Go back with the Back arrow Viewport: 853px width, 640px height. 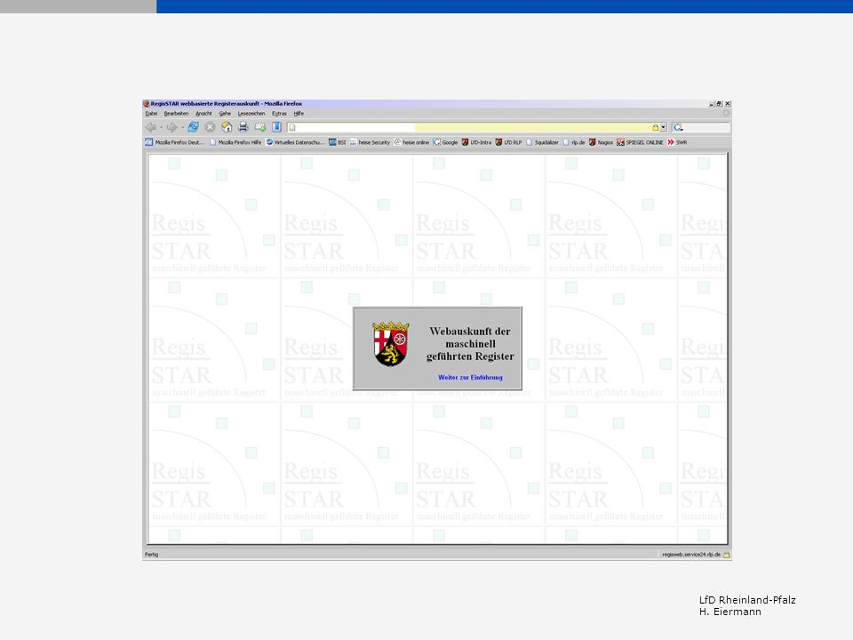tap(151, 127)
